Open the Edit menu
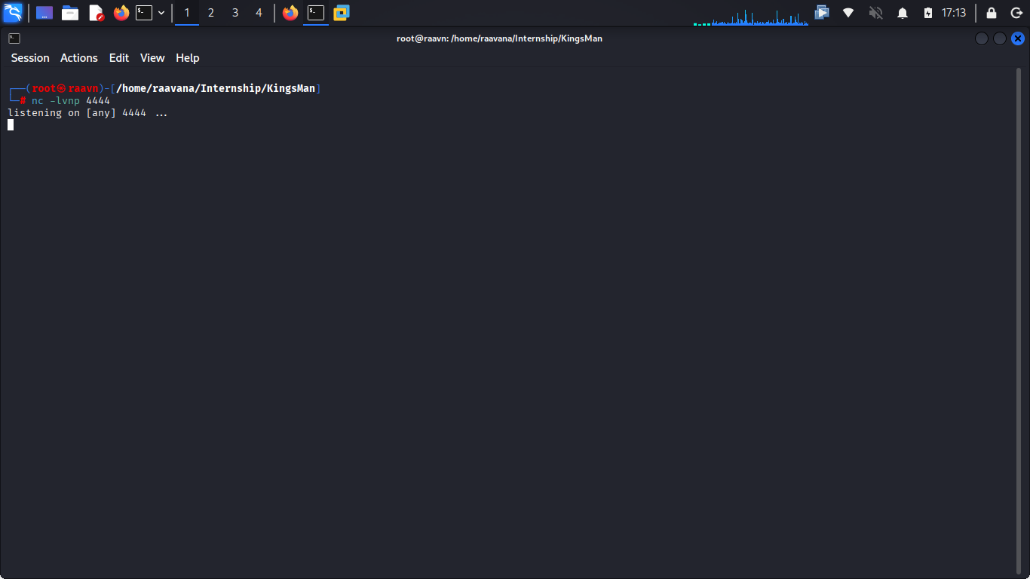1030x579 pixels. tap(119, 58)
